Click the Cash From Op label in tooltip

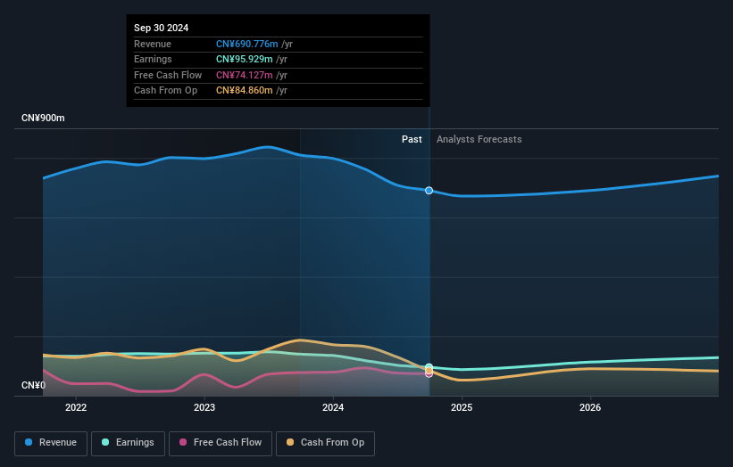(165, 91)
